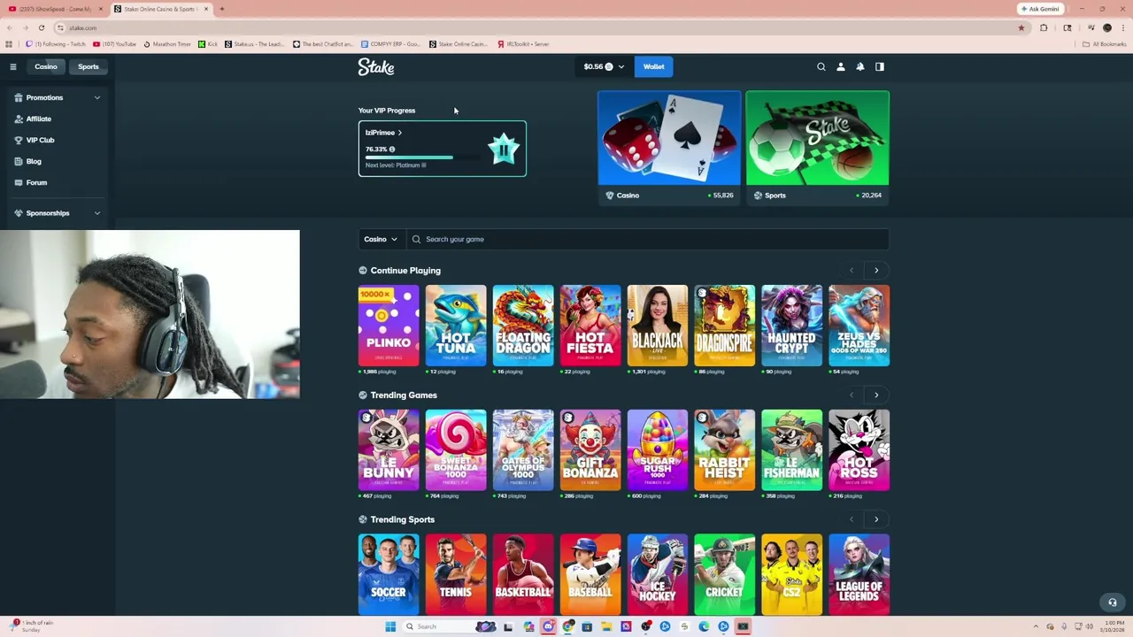Viewport: 1133px width, 637px height.
Task: Open Discord from the taskbar
Action: 548,626
